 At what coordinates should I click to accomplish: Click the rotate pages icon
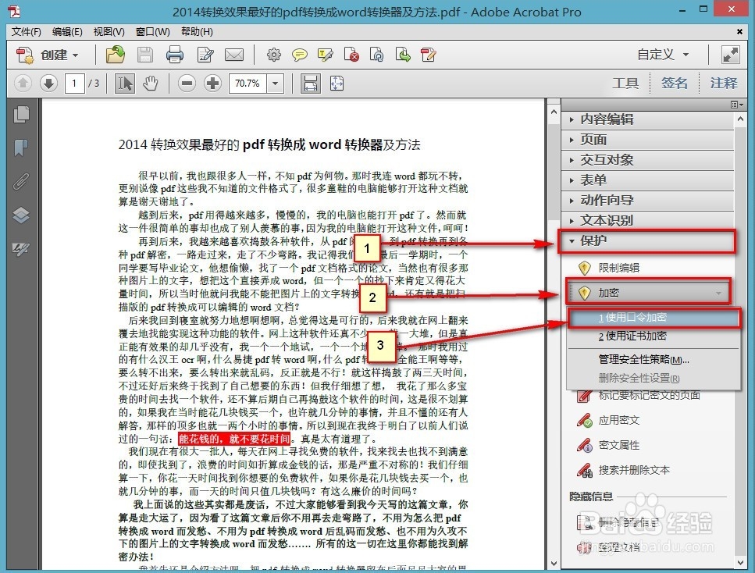tap(376, 55)
